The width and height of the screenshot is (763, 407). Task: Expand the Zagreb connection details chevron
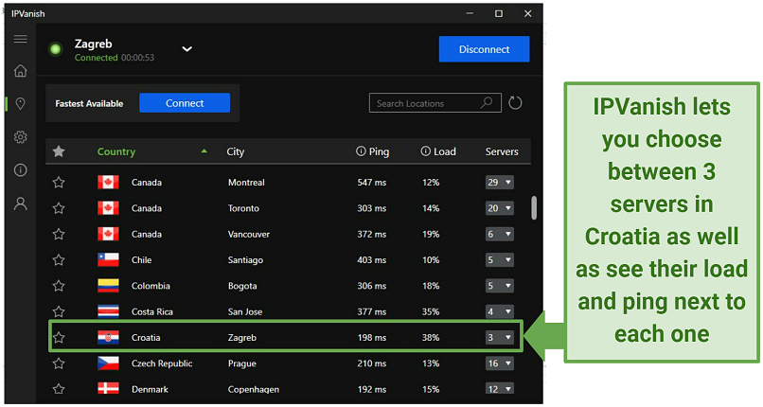[186, 49]
